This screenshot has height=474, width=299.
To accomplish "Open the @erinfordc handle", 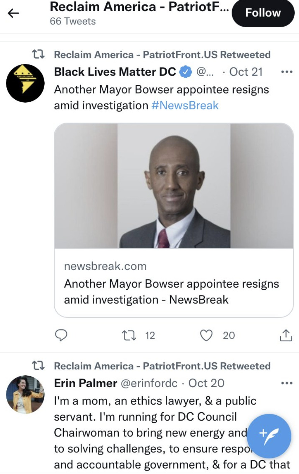I will 149,383.
